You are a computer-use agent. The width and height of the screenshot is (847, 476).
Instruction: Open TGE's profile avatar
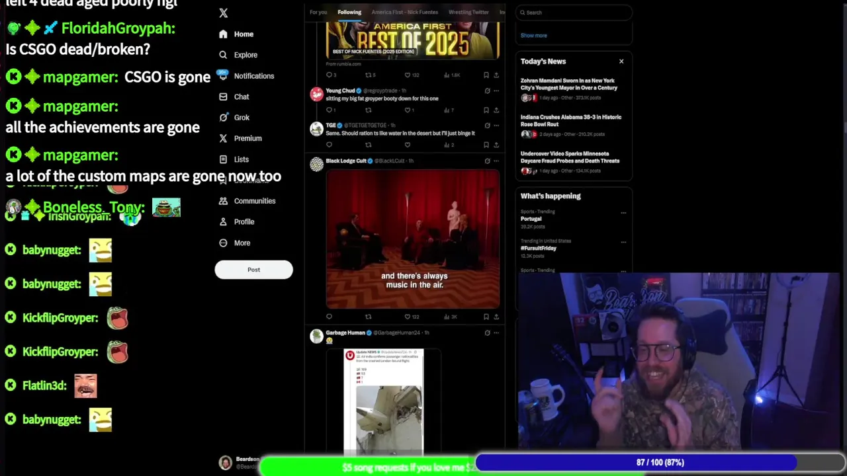pos(316,129)
